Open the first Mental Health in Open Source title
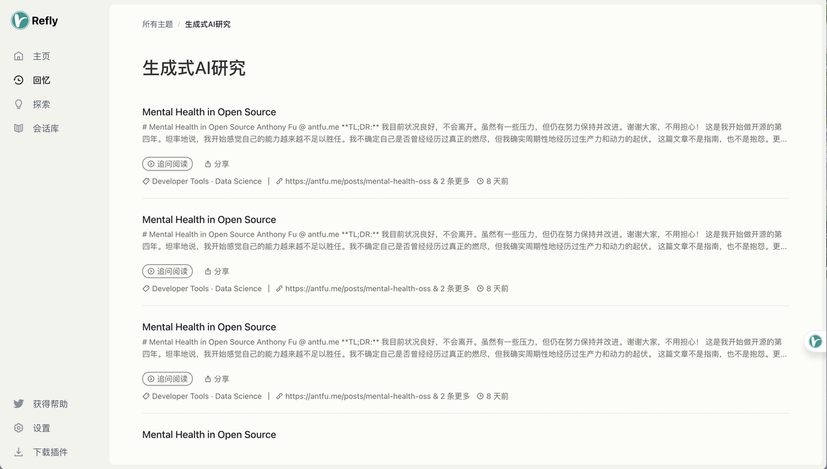This screenshot has width=827, height=469. [x=209, y=112]
